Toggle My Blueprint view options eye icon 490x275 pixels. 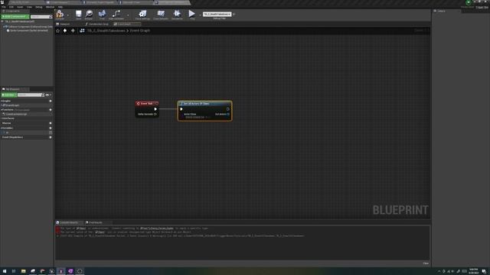[48, 95]
